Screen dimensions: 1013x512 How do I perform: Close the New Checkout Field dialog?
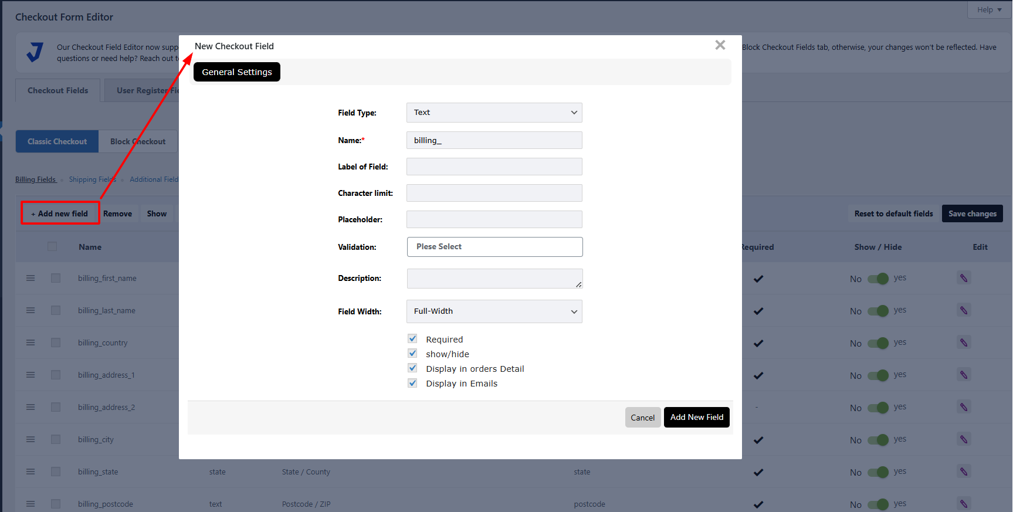tap(720, 45)
